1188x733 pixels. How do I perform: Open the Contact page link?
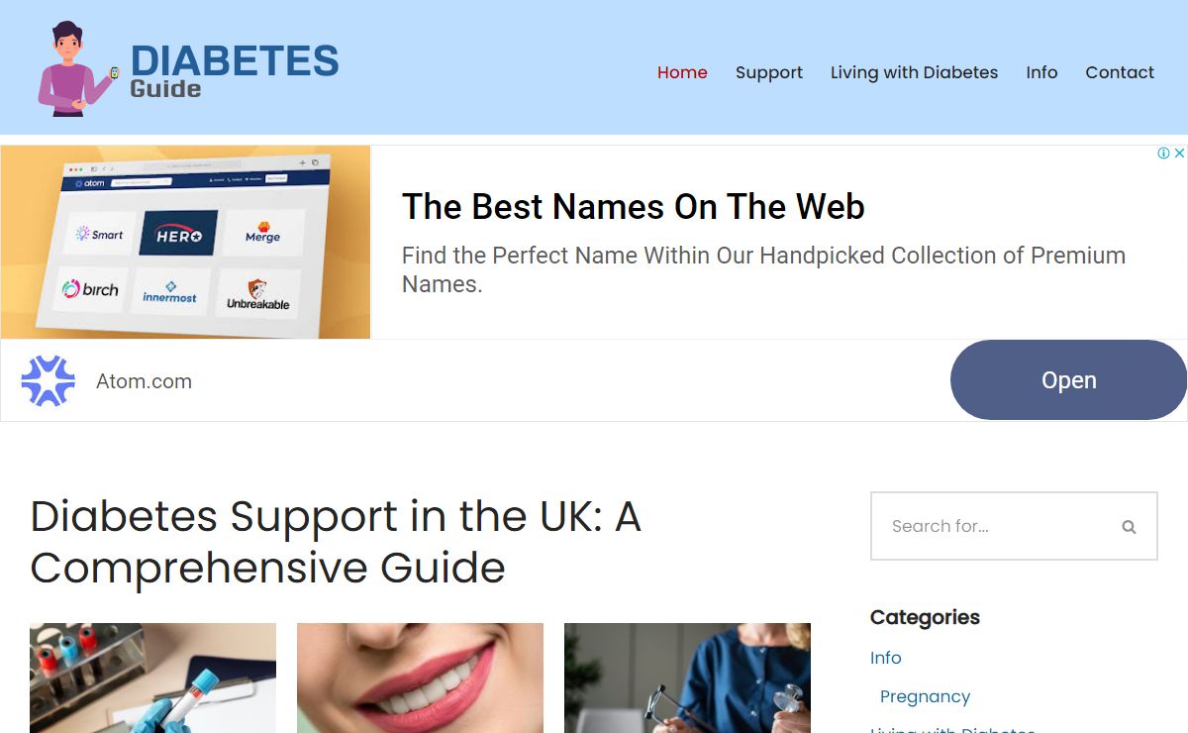pos(1120,72)
